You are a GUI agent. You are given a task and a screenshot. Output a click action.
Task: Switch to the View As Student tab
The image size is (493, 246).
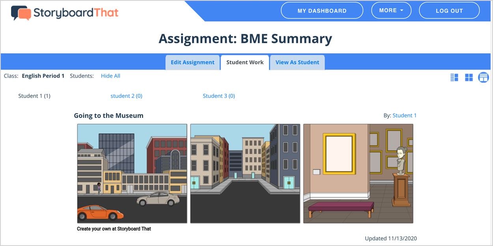297,62
